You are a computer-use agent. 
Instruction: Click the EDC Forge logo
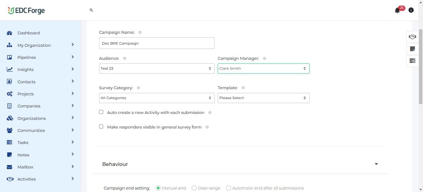point(26,11)
